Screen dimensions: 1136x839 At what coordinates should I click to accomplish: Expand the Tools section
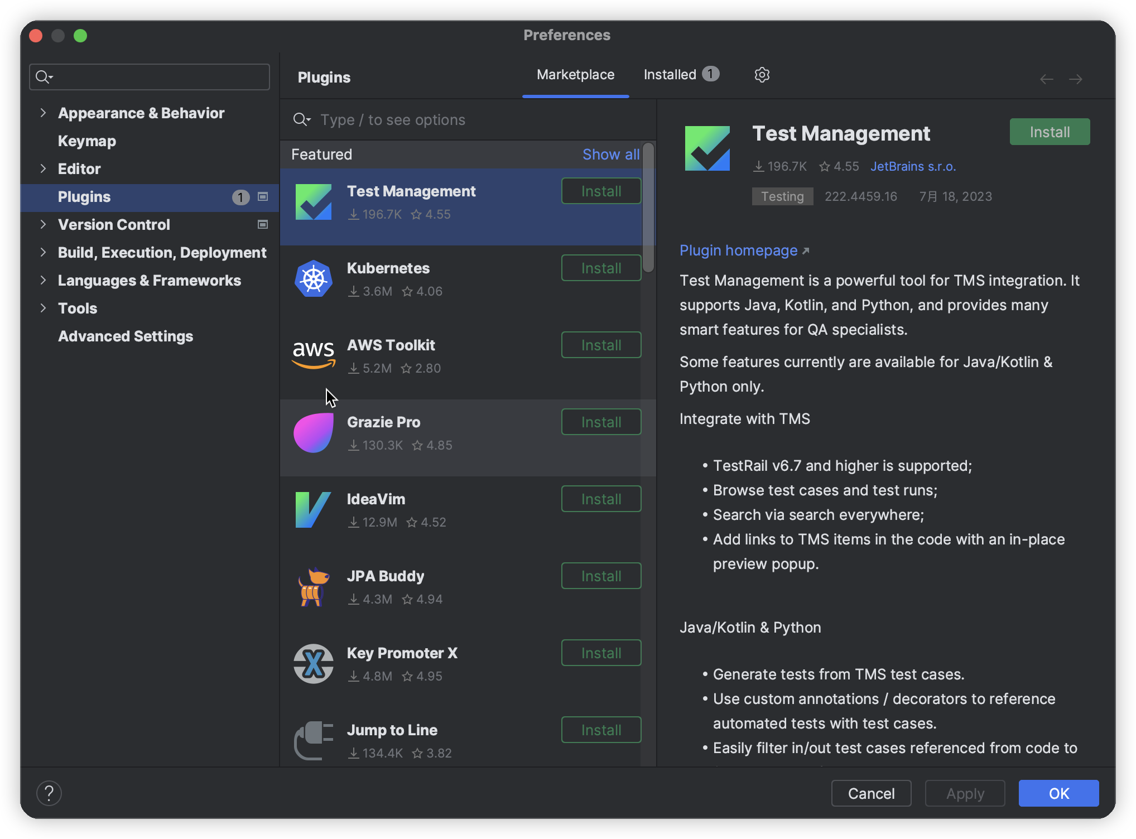43,308
